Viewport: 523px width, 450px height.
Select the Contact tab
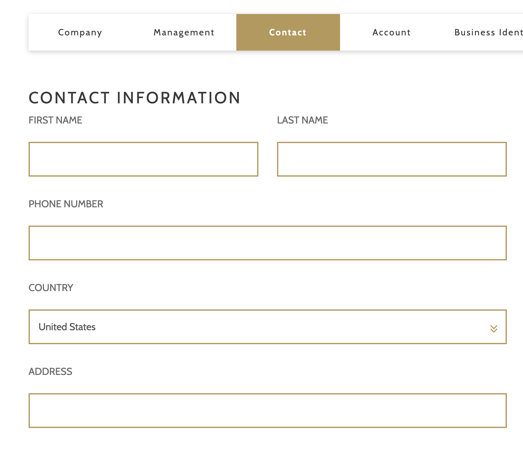(288, 32)
